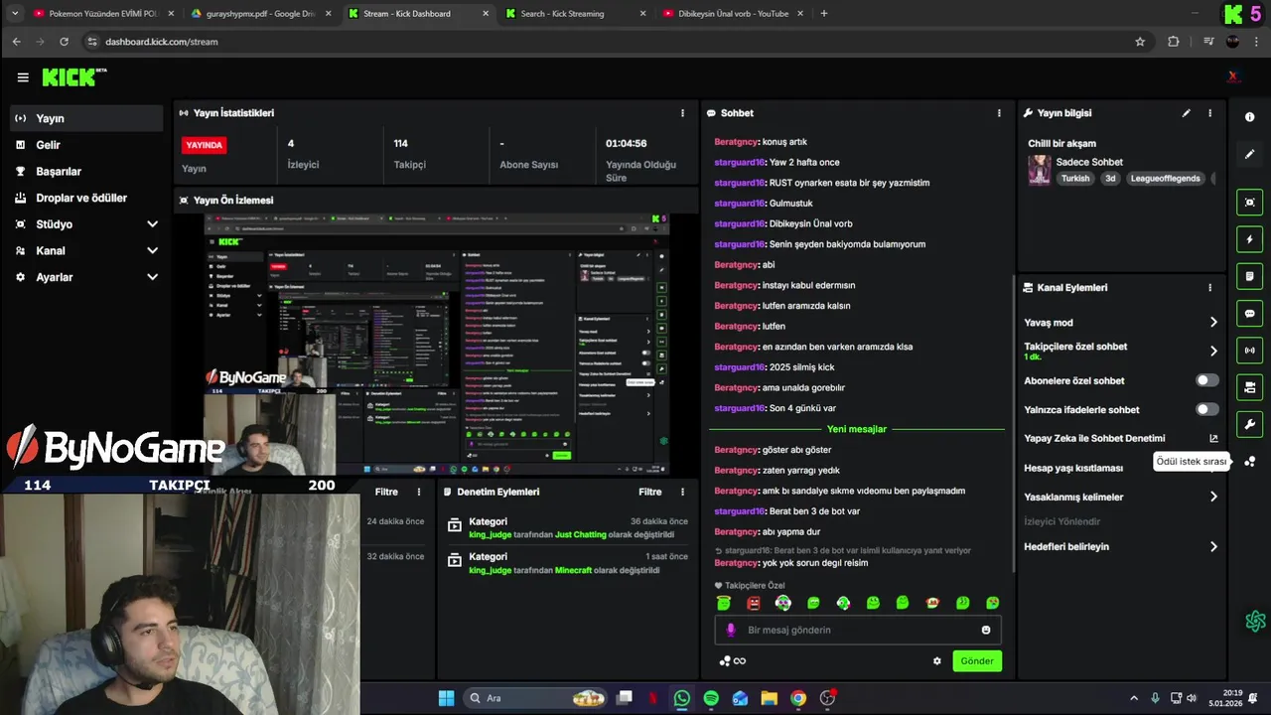Viewport: 1271px width, 715px height.
Task: Toggle document panel icon in right rail
Action: pos(1249,276)
